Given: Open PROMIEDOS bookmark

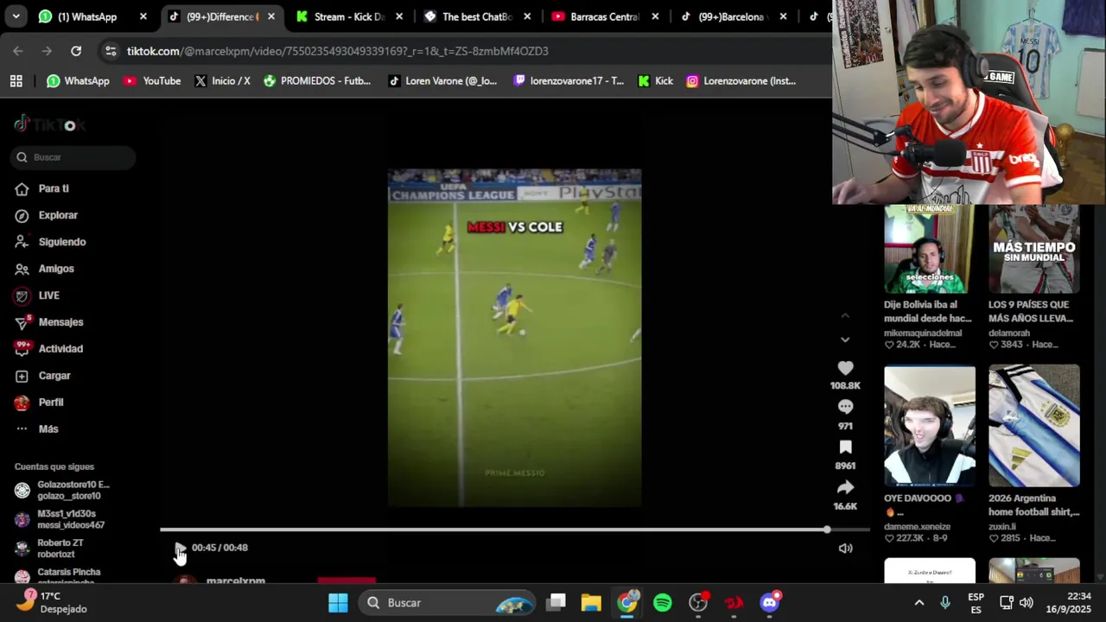Looking at the screenshot, I should (x=317, y=81).
